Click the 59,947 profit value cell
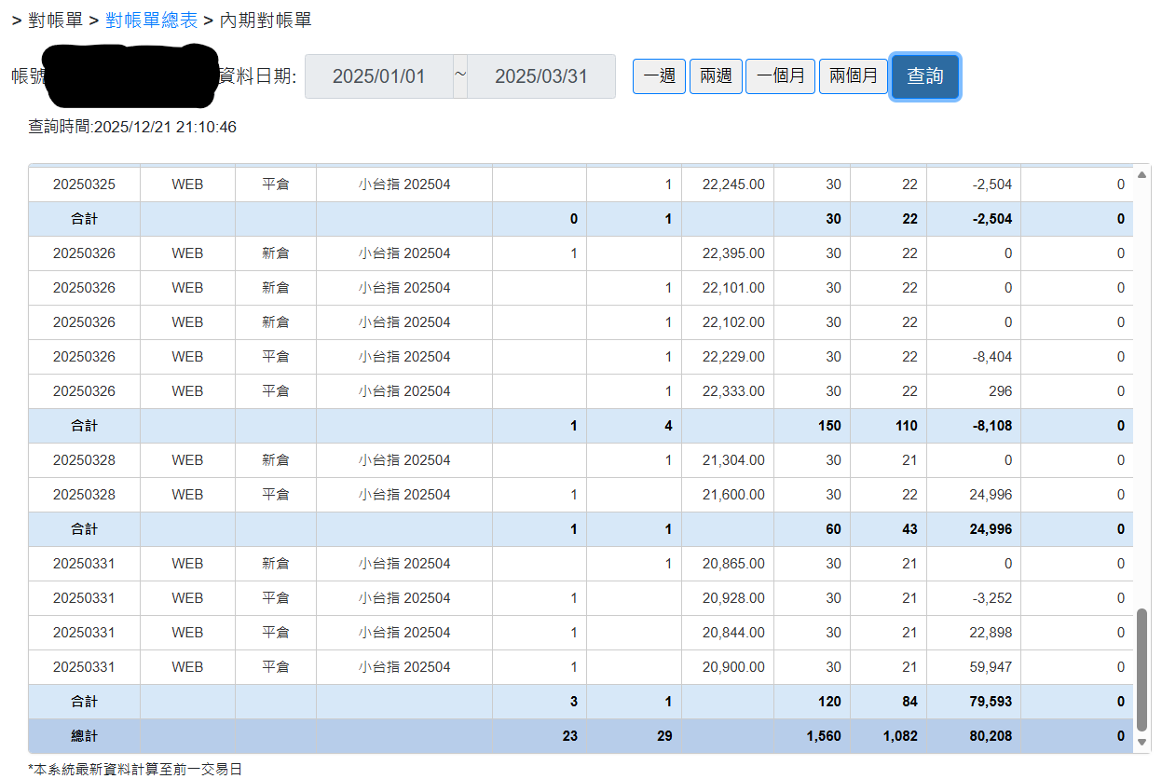The height and width of the screenshot is (779, 1162). pos(974,667)
